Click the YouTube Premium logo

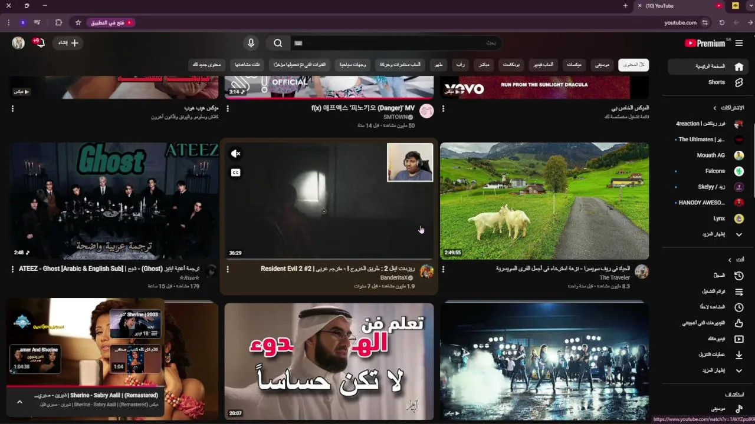705,43
